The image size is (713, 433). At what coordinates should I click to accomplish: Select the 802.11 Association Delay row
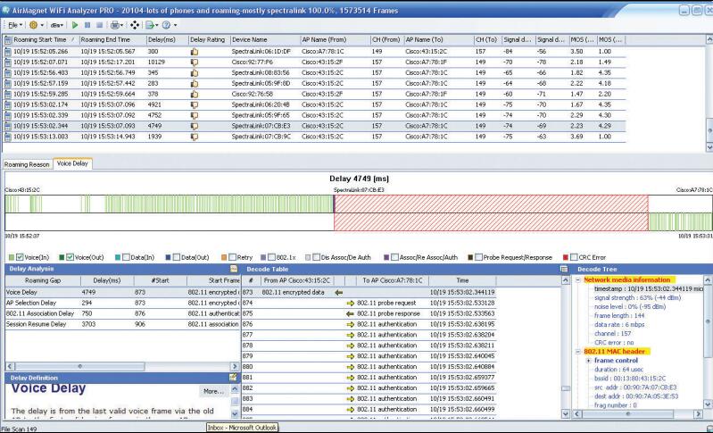(122, 313)
